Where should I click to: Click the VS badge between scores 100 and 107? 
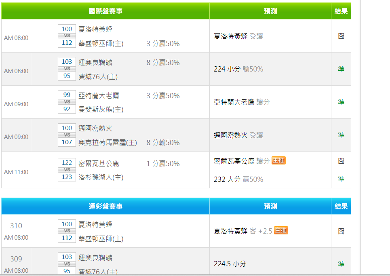[x=67, y=135]
